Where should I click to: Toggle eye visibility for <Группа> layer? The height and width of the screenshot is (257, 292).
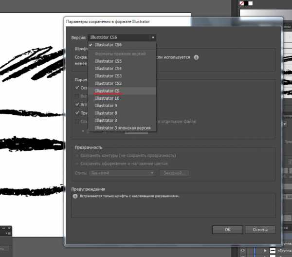coord(242,251)
